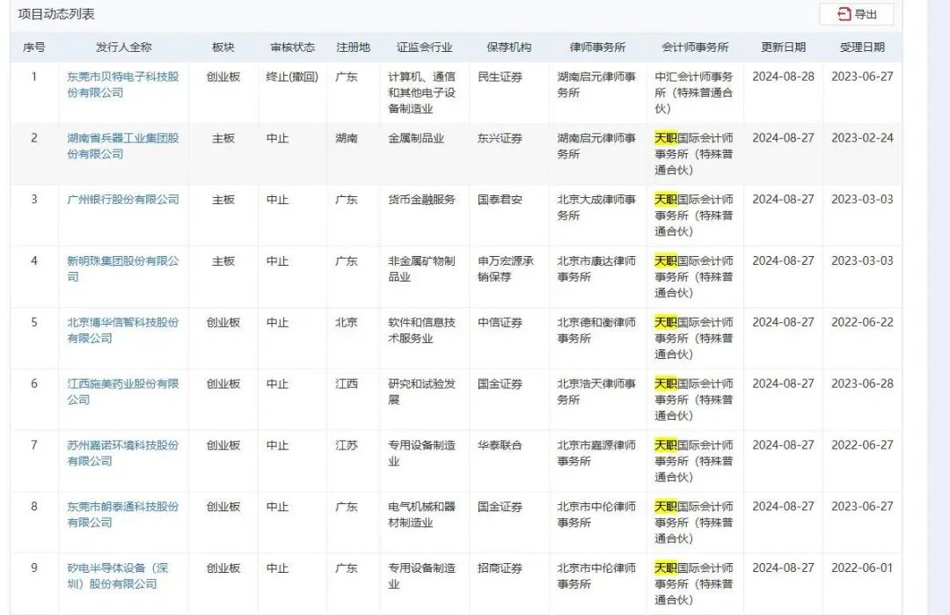The width and height of the screenshot is (950, 615).
Task: Select the 2023-06-28 acceptance date
Action: [x=862, y=384]
